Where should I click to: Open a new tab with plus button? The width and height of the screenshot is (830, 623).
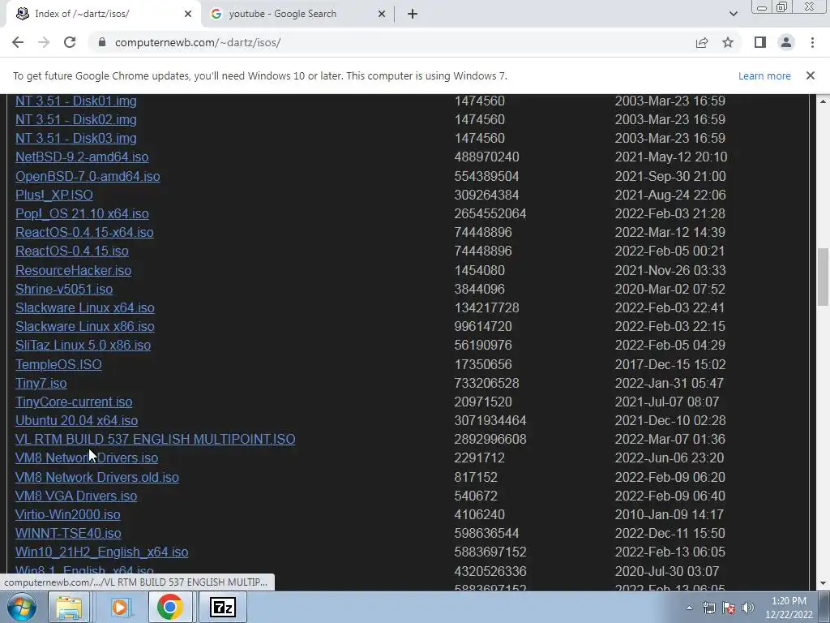[413, 14]
